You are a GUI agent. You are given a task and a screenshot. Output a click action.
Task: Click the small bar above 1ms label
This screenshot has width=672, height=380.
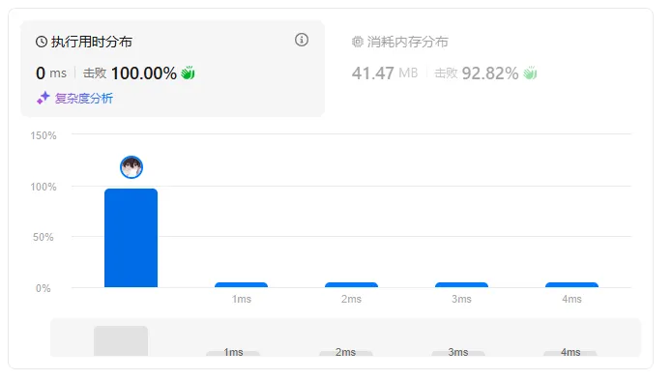(242, 285)
